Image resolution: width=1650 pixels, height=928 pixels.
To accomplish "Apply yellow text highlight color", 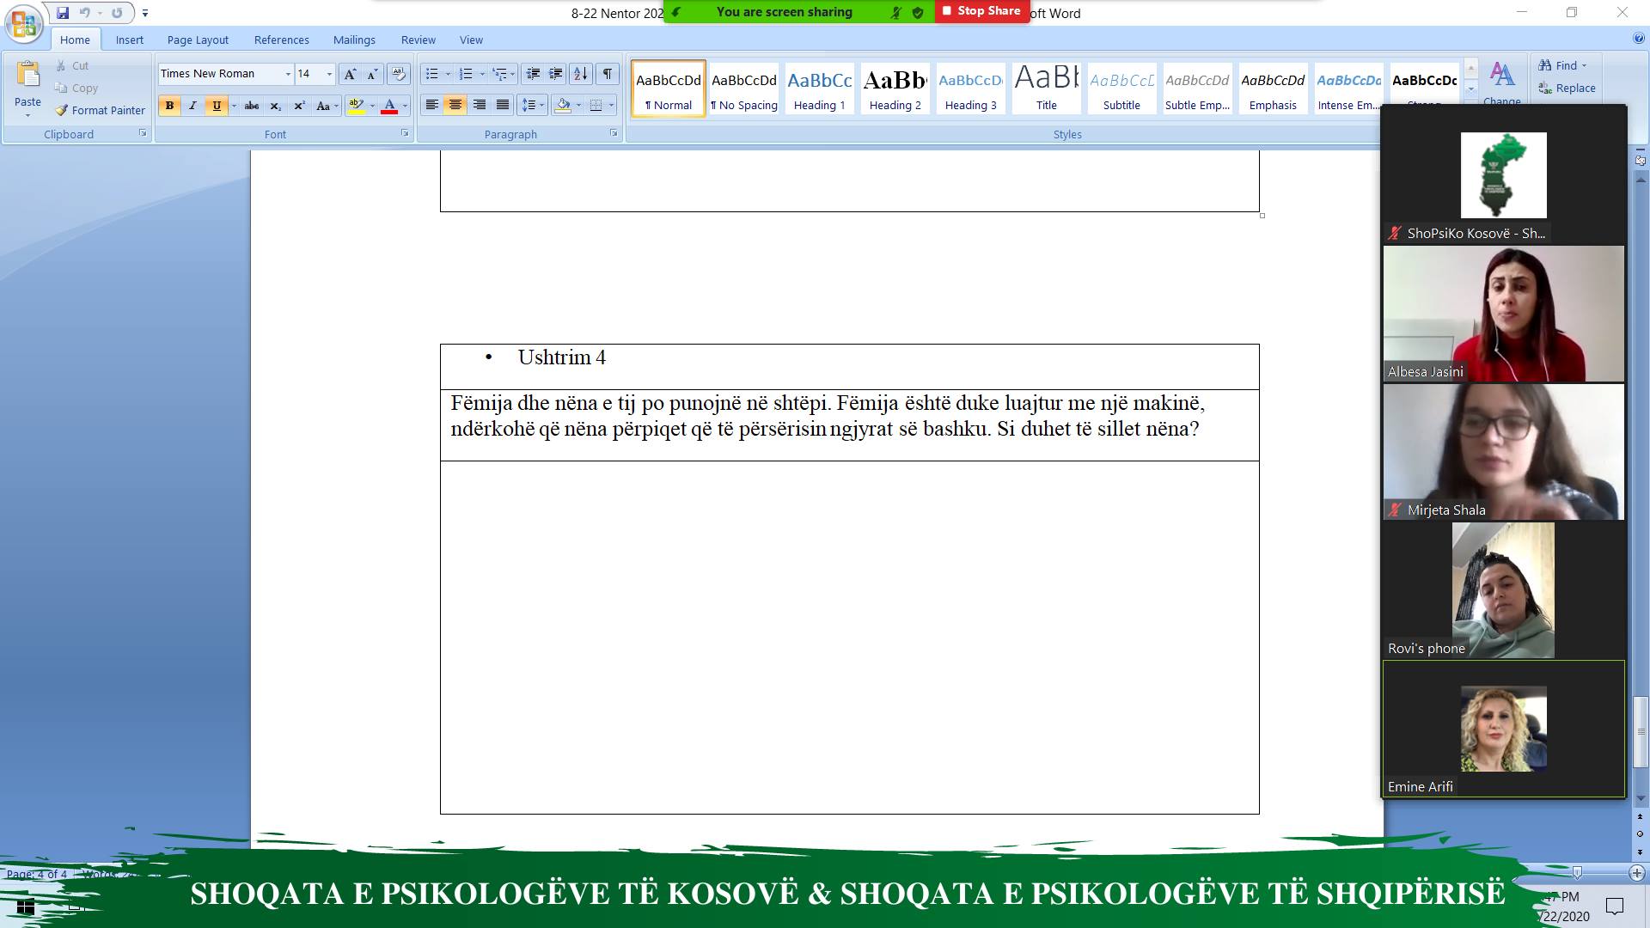I will point(357,106).
